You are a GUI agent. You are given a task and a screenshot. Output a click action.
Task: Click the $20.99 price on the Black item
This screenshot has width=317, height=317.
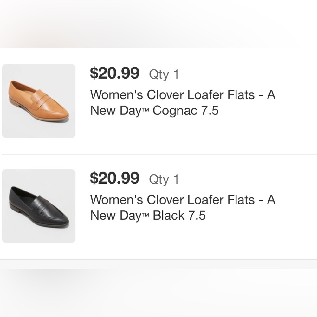[115, 179]
